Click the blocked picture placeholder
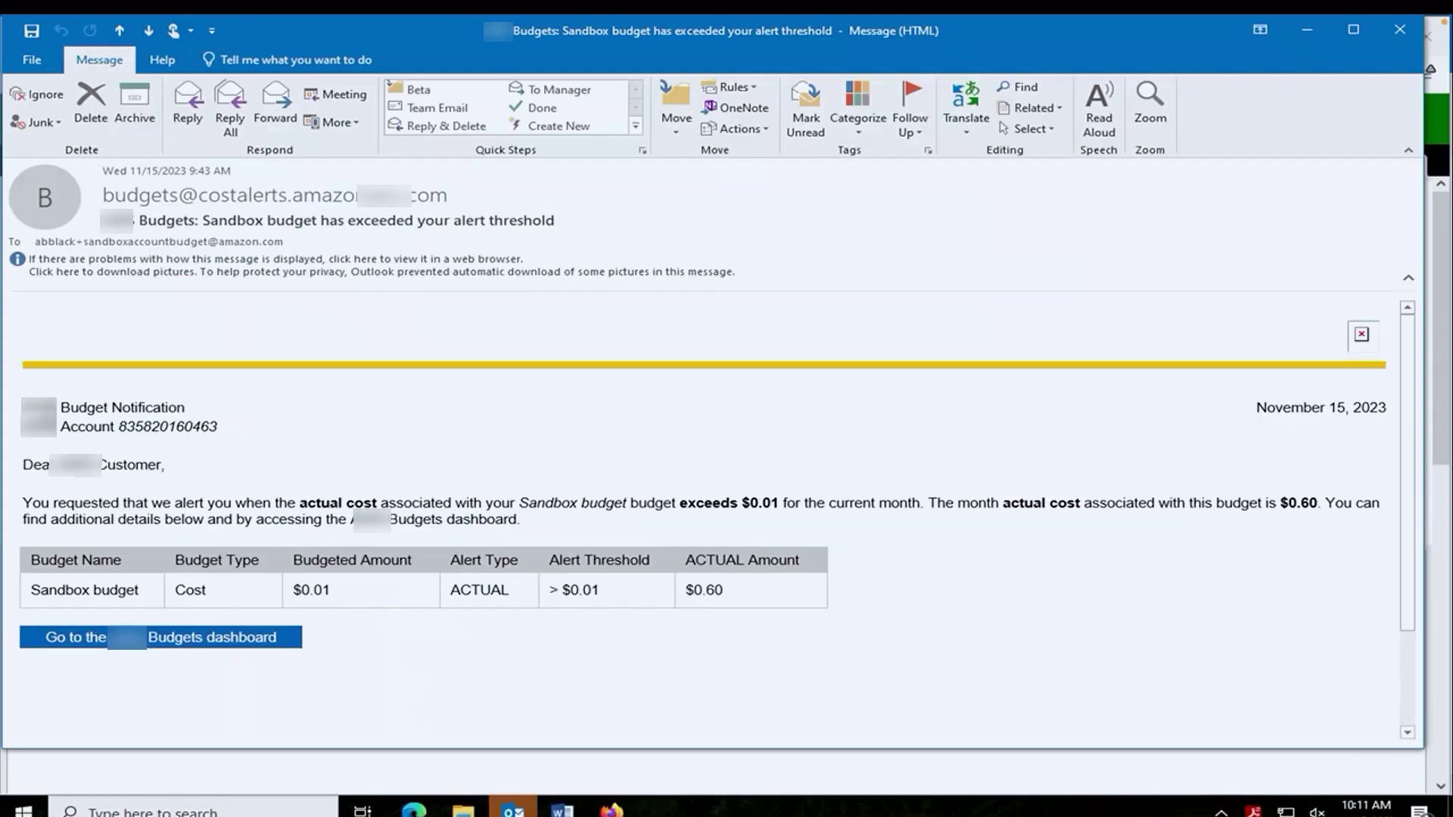The width and height of the screenshot is (1453, 817). 1361,334
